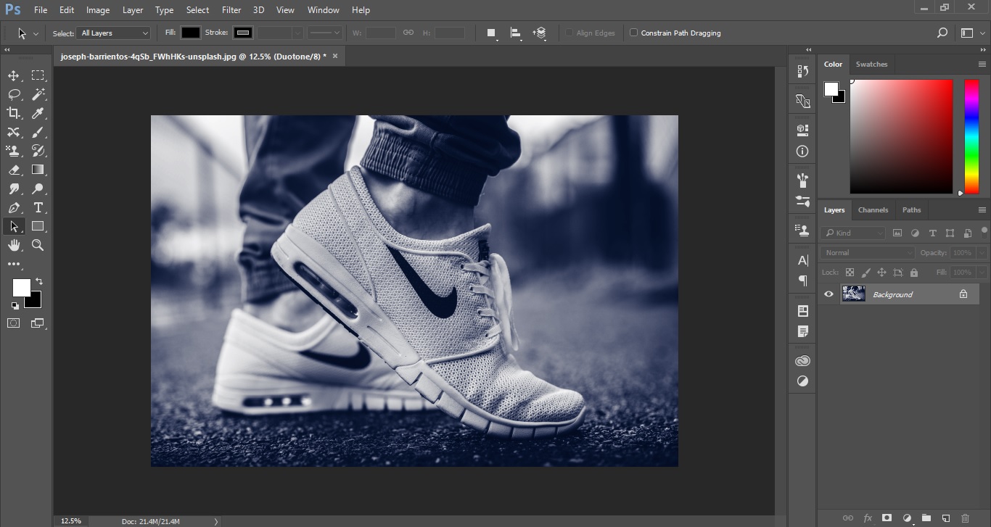Select the Hand tool
Image resolution: width=991 pixels, height=527 pixels.
[14, 246]
